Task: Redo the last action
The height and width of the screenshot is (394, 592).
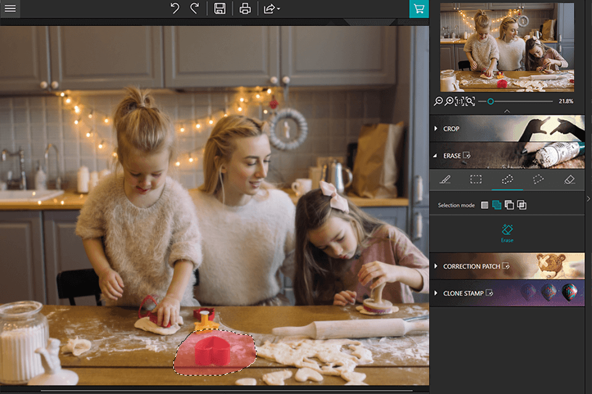Action: click(x=194, y=8)
